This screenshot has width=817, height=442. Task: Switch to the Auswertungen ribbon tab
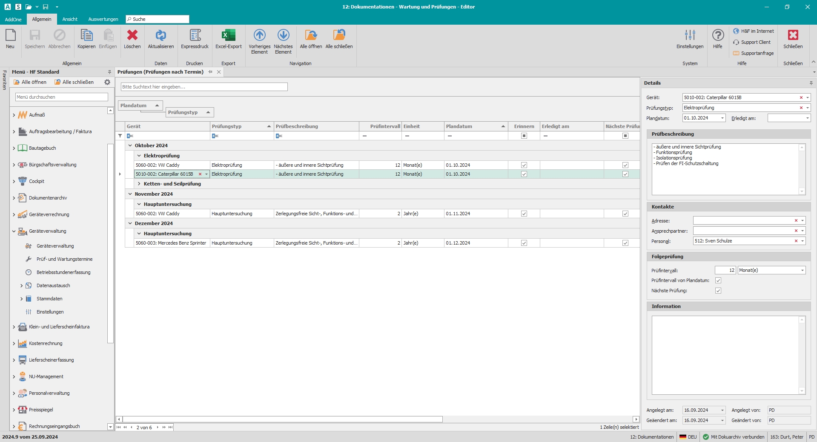tap(103, 19)
